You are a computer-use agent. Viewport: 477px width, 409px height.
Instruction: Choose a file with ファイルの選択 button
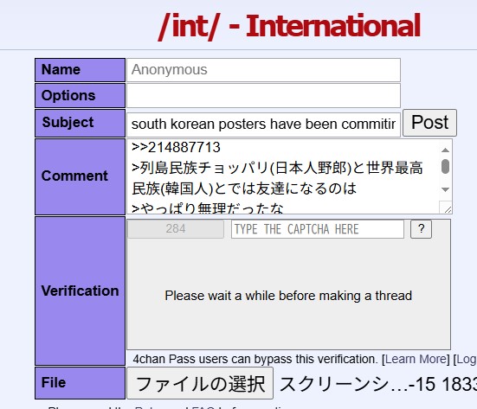pyautogui.click(x=200, y=383)
